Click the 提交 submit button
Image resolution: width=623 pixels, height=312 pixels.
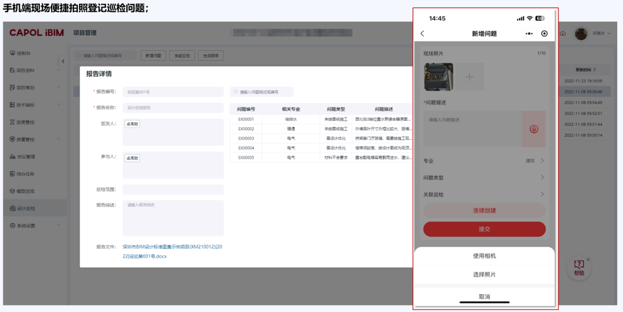pos(485,230)
